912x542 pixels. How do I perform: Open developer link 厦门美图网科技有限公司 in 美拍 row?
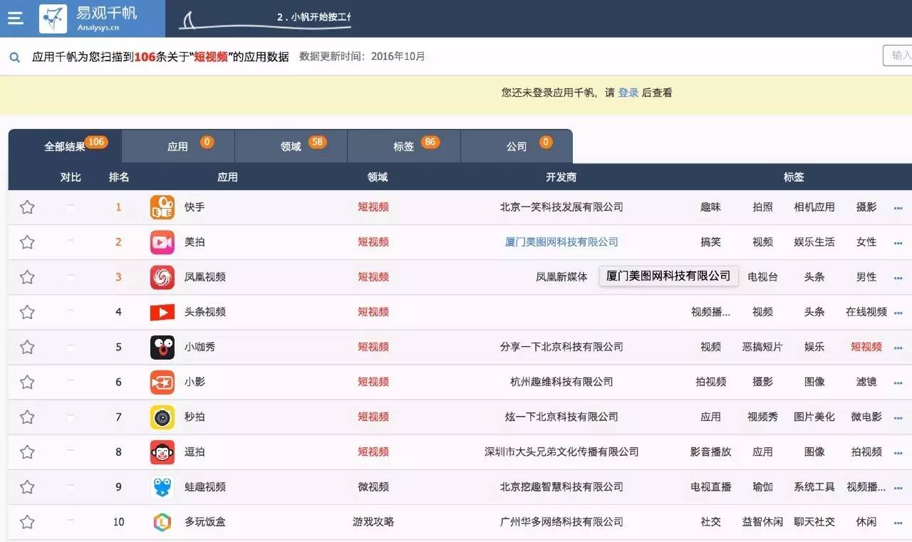coord(561,242)
